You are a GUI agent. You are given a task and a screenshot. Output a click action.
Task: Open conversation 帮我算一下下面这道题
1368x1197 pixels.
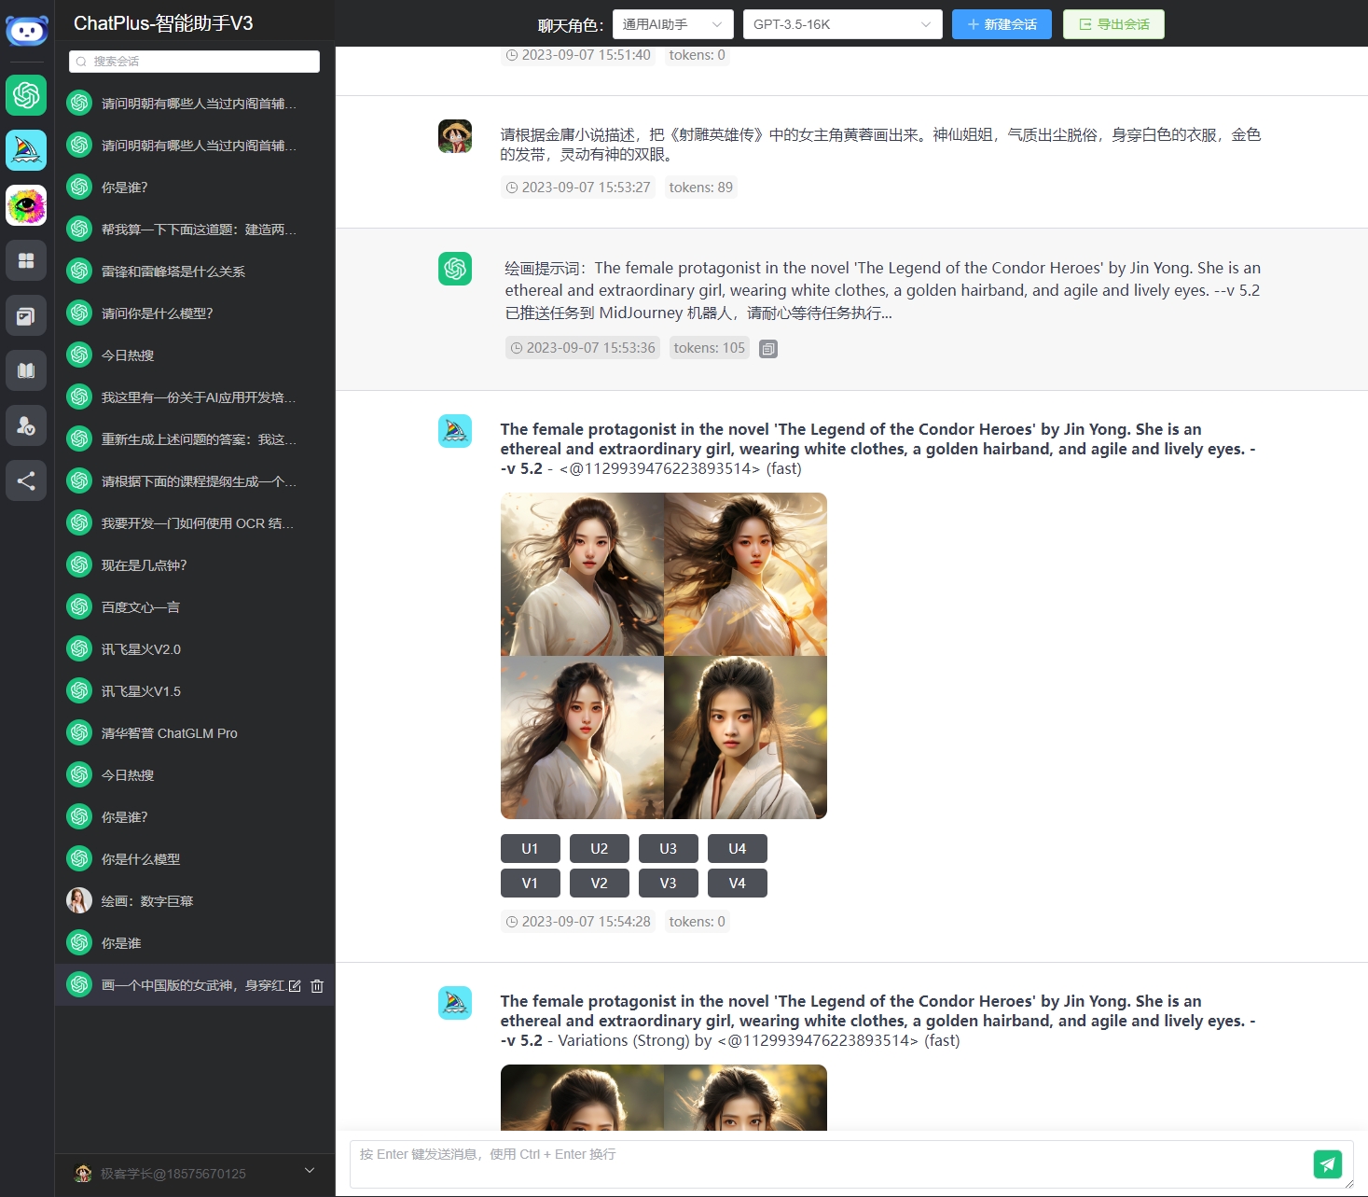194,229
